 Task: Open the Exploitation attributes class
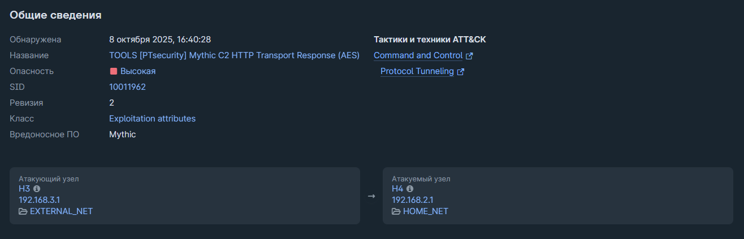(x=152, y=119)
